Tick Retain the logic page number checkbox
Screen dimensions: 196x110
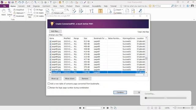click(x=49, y=88)
